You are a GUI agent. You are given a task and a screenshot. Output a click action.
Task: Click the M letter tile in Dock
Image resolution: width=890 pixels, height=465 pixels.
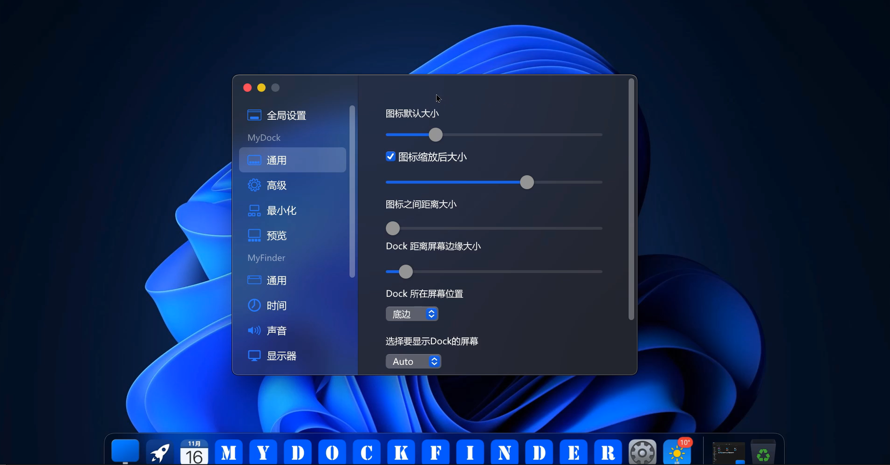[229, 452]
